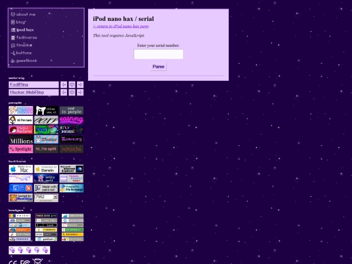The image size is (352, 264).
Task: Click the Powered by File Exchange badge
Action: coord(72,188)
